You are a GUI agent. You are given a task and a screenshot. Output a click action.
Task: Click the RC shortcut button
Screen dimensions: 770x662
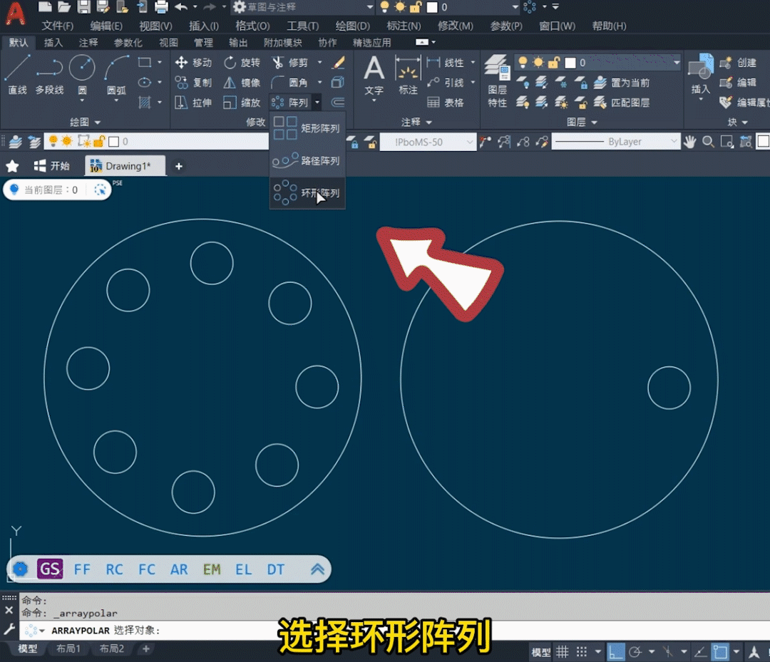tap(114, 569)
